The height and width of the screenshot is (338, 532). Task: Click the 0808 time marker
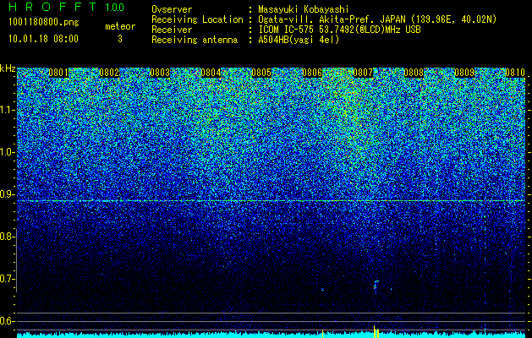coord(414,73)
